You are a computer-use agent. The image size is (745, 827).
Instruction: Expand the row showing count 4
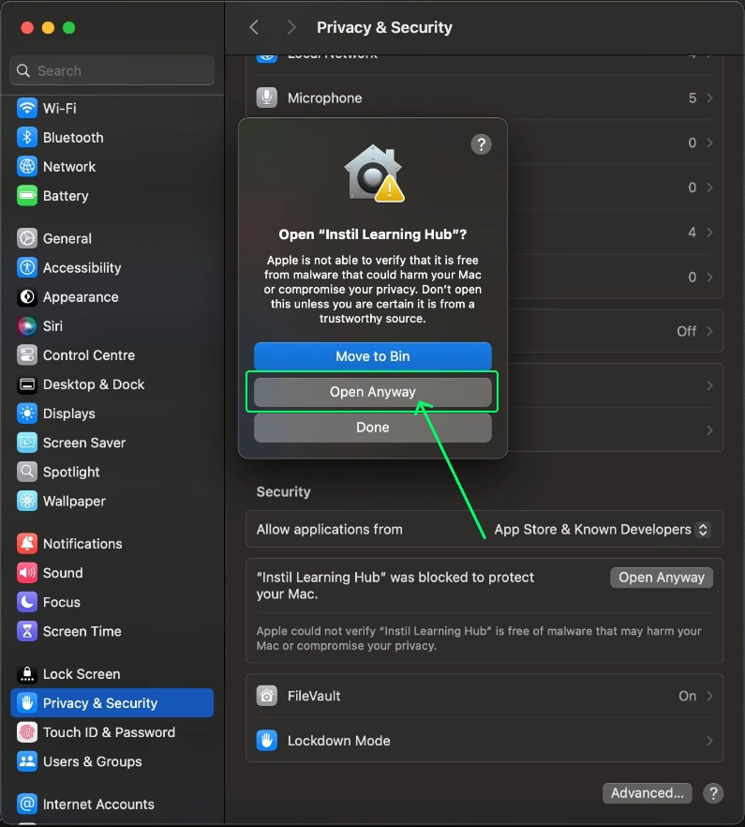pyautogui.click(x=709, y=233)
